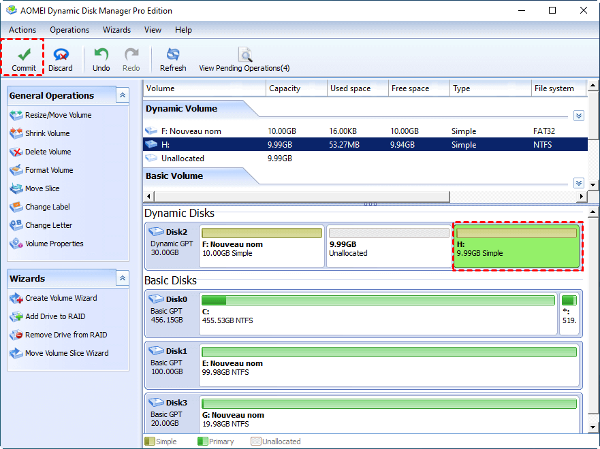The image size is (600, 449).
Task: Open the Wizards menu
Action: coord(116,30)
